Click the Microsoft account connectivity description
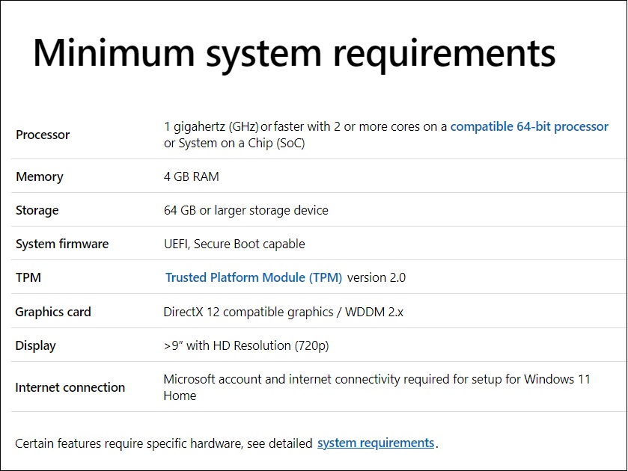Screen dimensions: 628x471 [x=377, y=387]
